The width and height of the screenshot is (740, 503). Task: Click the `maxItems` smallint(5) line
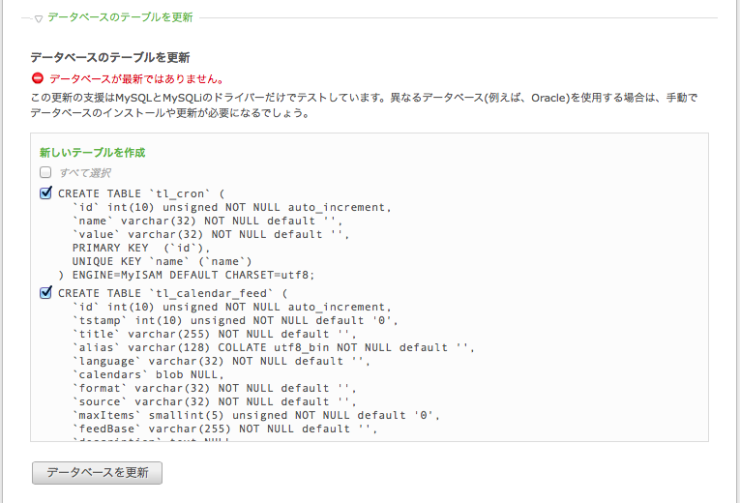256,416
